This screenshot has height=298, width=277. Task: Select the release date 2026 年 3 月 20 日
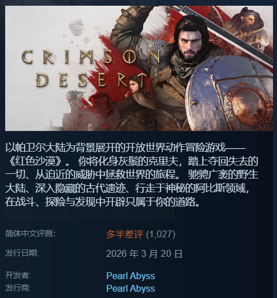pyautogui.click(x=144, y=254)
